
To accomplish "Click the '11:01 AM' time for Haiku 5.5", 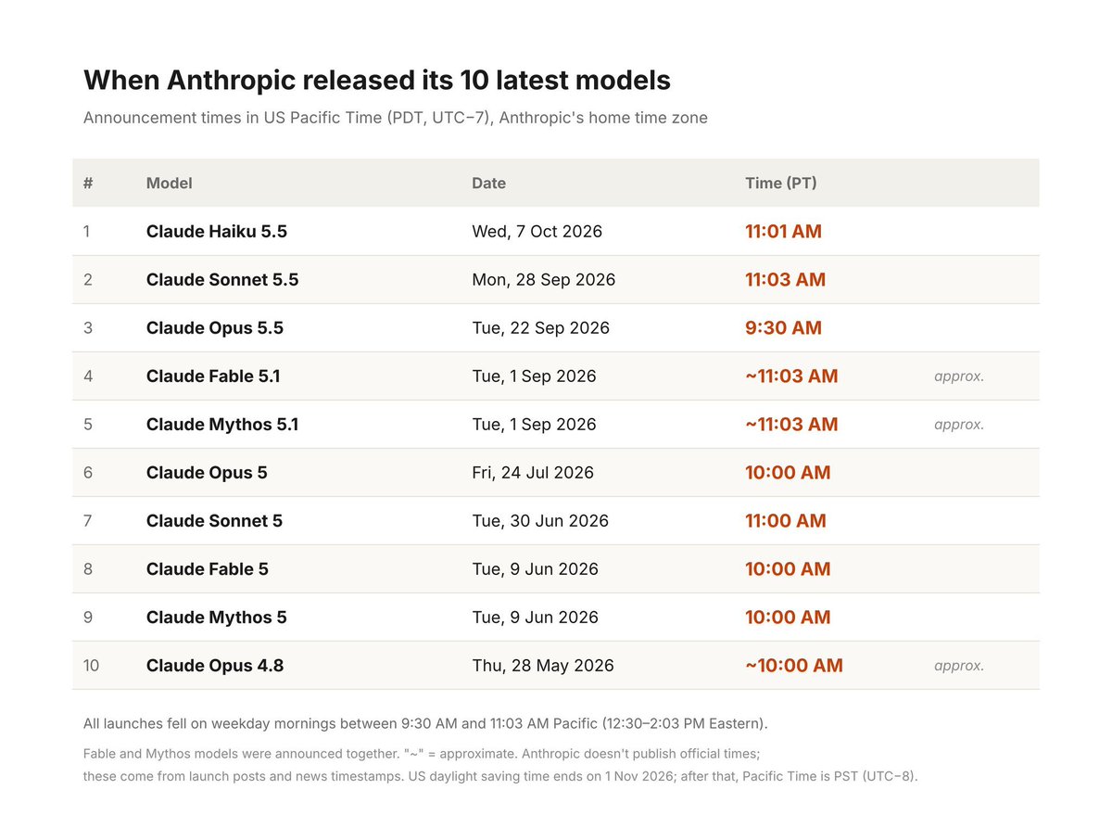I will pyautogui.click(x=783, y=231).
